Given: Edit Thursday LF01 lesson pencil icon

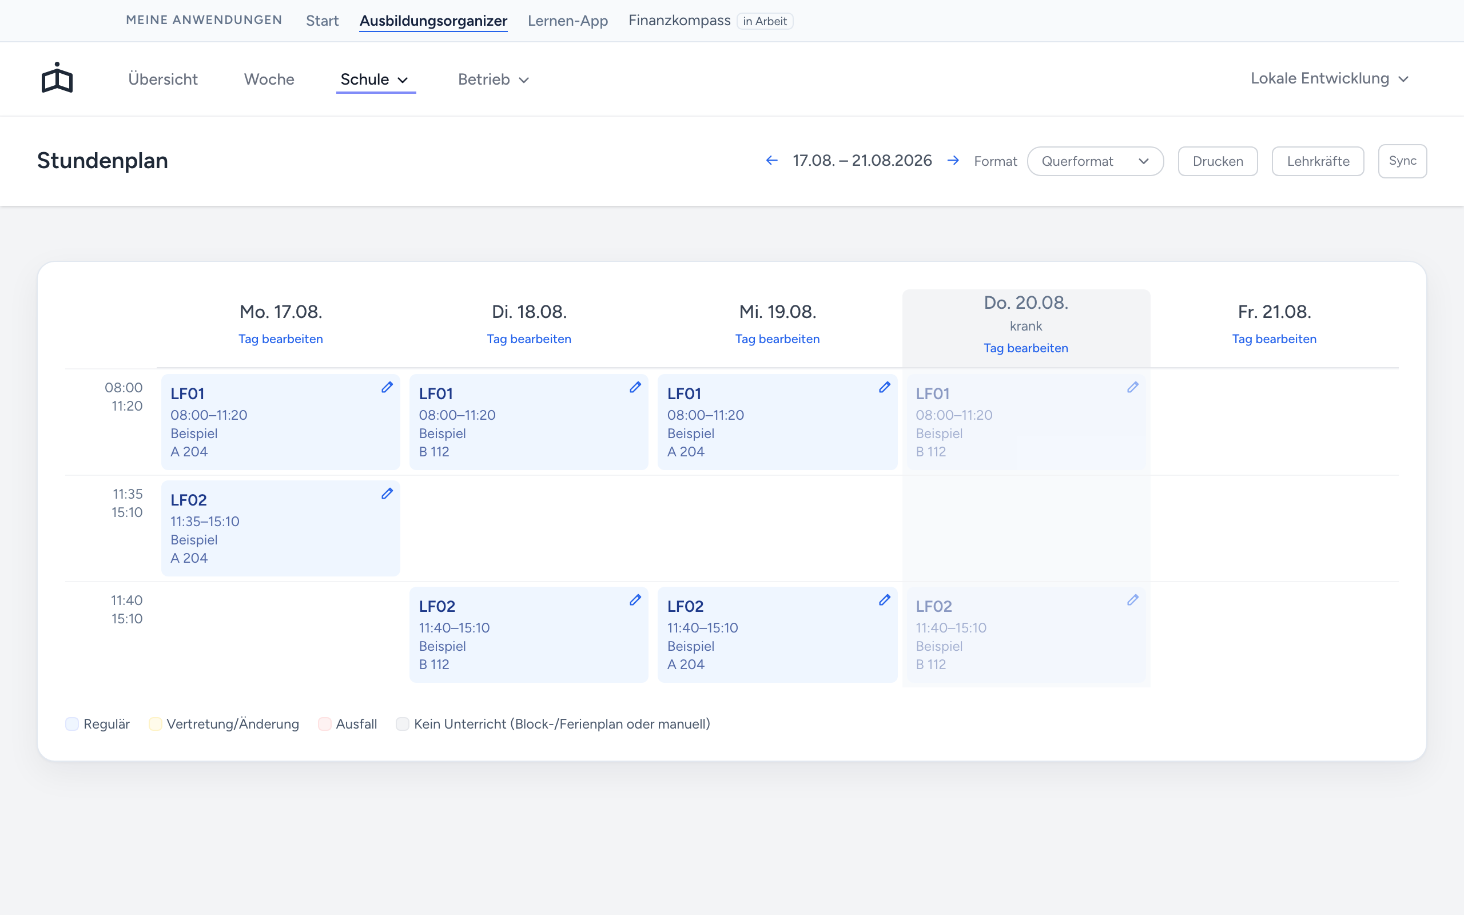Looking at the screenshot, I should coord(1133,387).
